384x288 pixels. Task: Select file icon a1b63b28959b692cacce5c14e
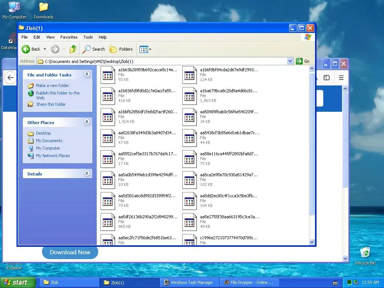(108, 75)
